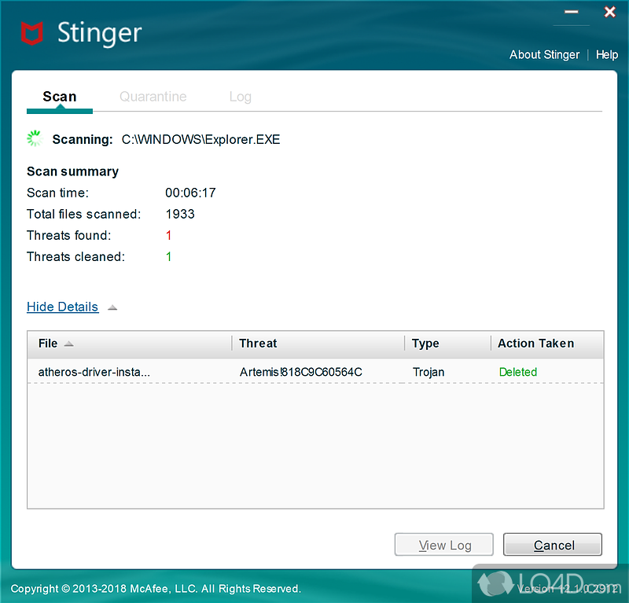Click the McAfee shield logo
The height and width of the screenshot is (603, 629).
pos(31,33)
